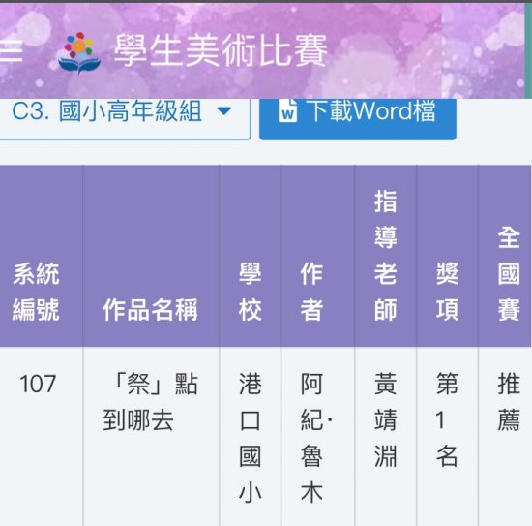Image resolution: width=532 pixels, height=526 pixels.
Task: Select the artwork title 「祭」點到哪去
Action: 151,402
